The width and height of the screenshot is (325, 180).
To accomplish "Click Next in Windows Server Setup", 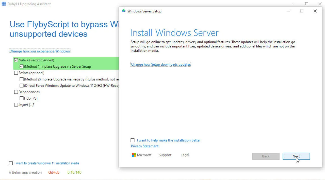I will (x=296, y=156).
